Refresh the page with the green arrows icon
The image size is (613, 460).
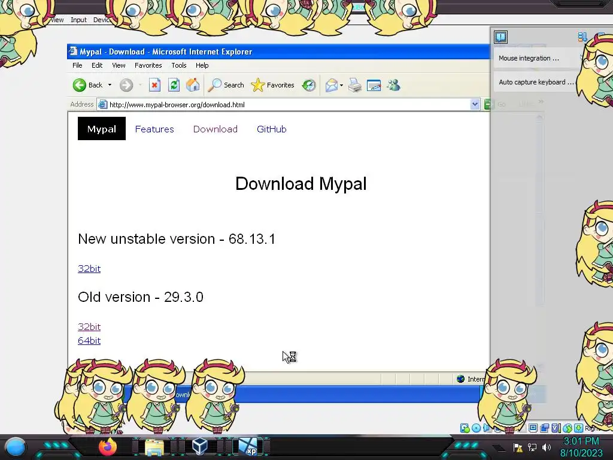point(174,85)
